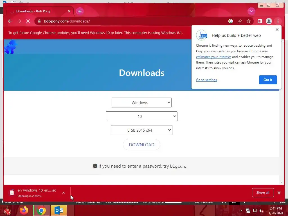
Task: View site info via padlock icon
Action: coord(39,21)
